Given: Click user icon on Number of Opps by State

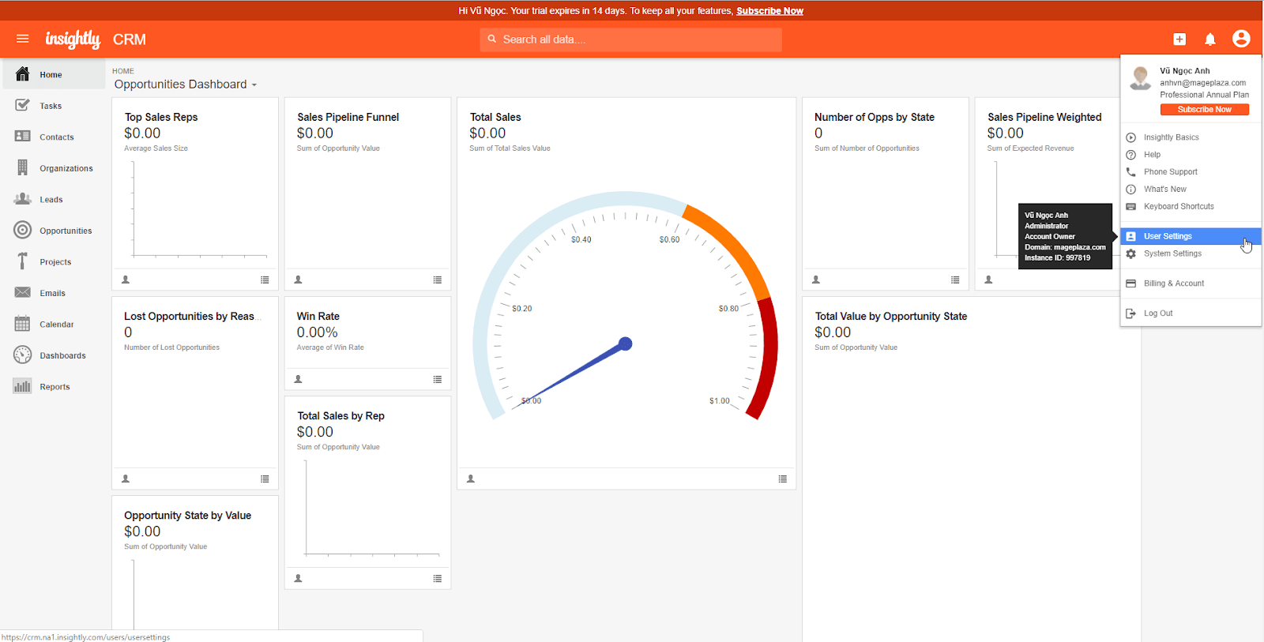Looking at the screenshot, I should tap(816, 280).
